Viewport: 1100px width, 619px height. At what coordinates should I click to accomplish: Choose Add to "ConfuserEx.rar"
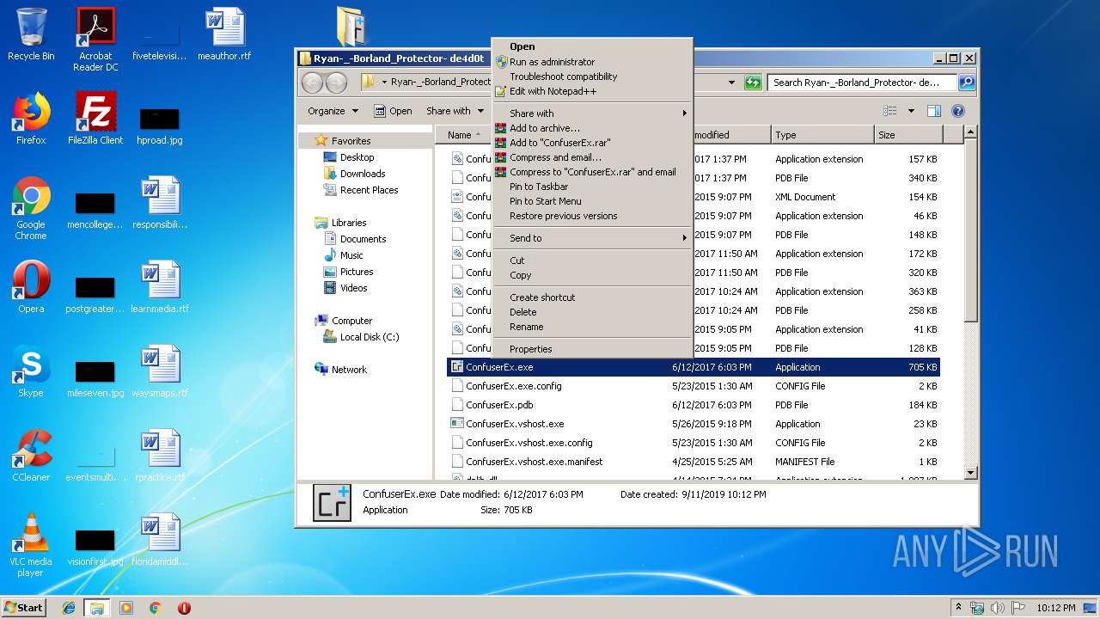(x=593, y=143)
